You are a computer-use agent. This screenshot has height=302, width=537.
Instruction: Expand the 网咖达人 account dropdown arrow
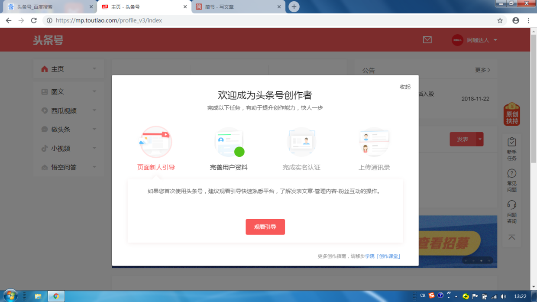click(495, 40)
